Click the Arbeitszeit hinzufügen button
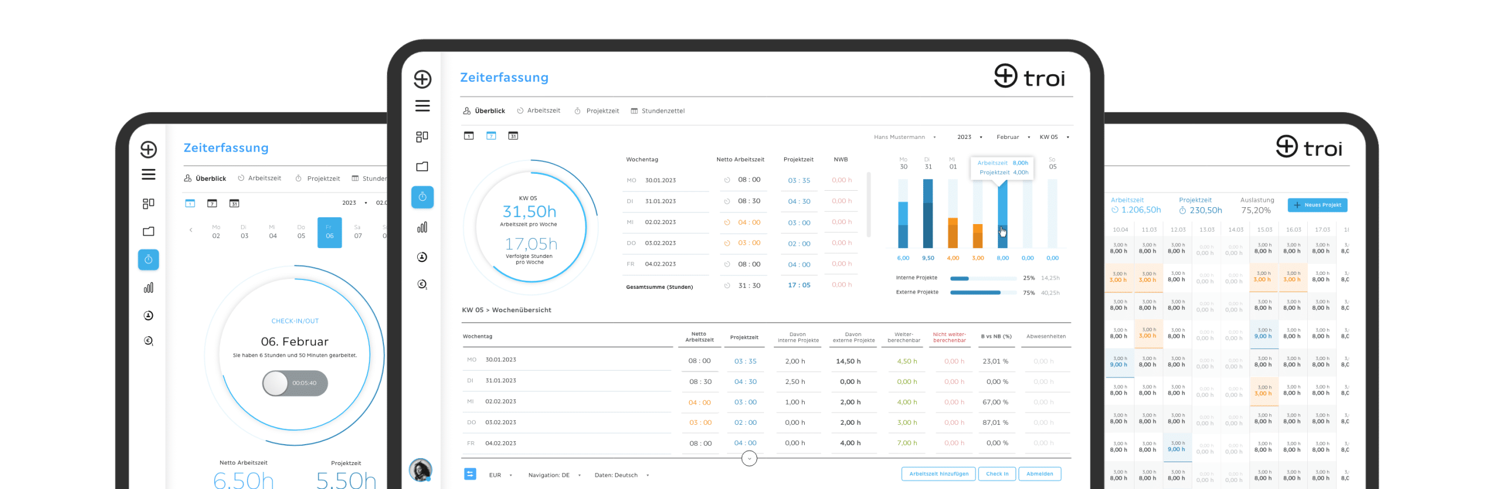Image resolution: width=1494 pixels, height=489 pixels. (x=938, y=474)
